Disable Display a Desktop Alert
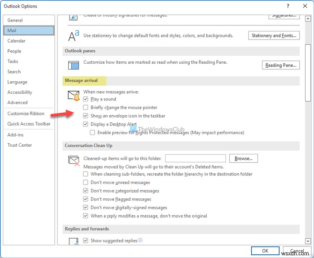314x258 pixels. point(86,124)
